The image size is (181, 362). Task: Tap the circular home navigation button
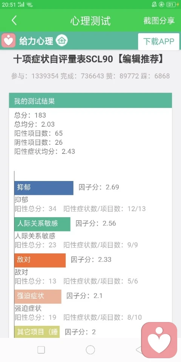click(x=90, y=350)
